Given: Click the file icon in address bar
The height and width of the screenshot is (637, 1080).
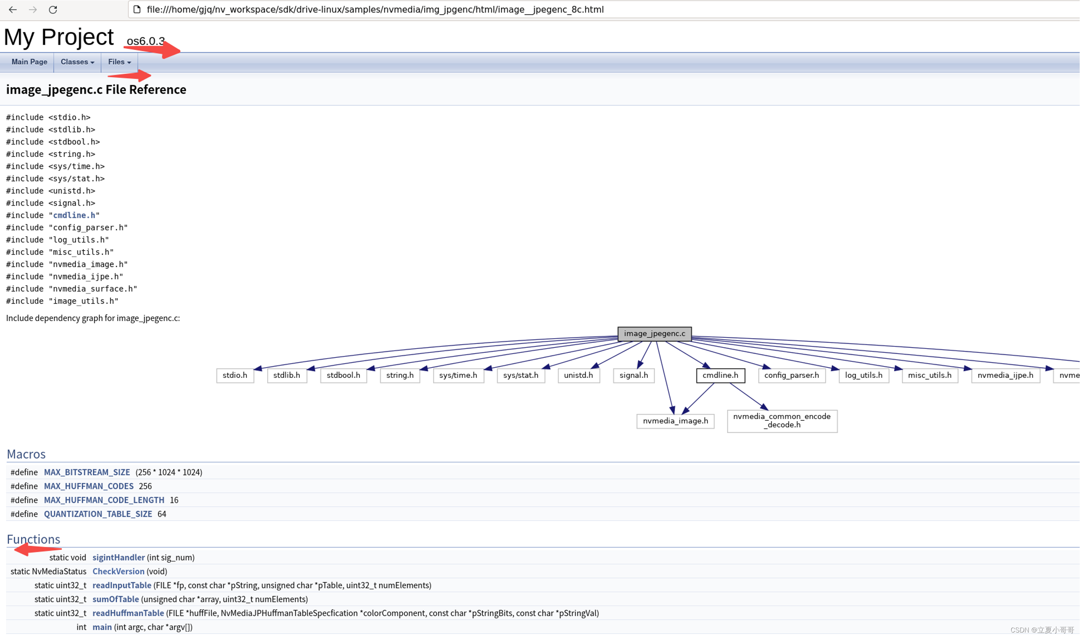Looking at the screenshot, I should (137, 9).
